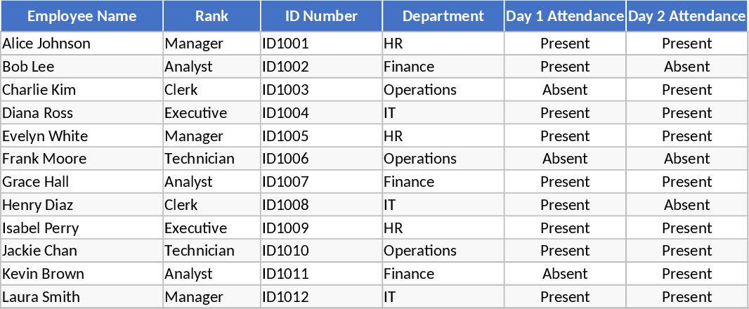Screen dimensions: 749x309
Task: Click the ID Number header cell
Action: pyautogui.click(x=321, y=16)
